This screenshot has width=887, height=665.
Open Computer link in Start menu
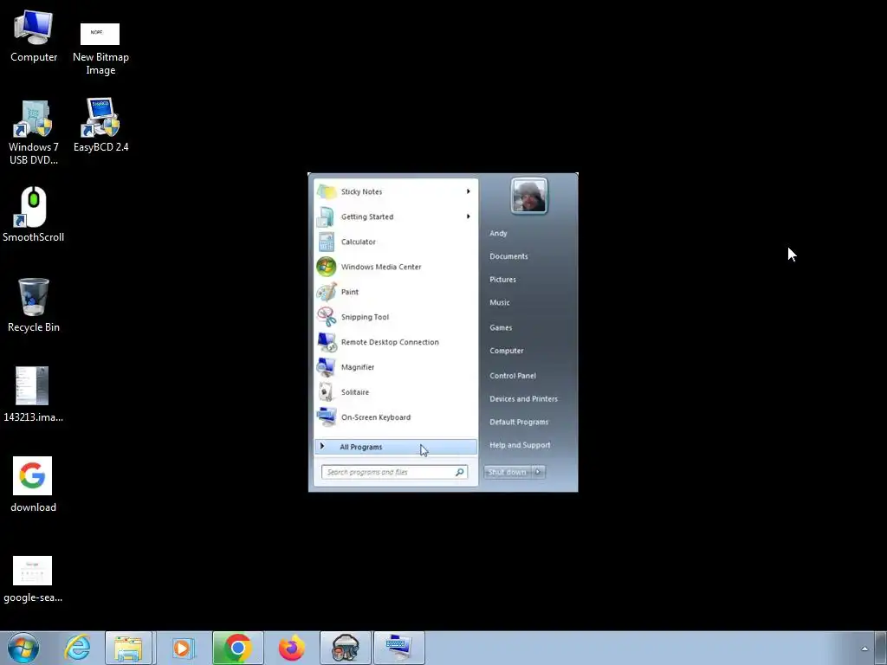(x=506, y=352)
